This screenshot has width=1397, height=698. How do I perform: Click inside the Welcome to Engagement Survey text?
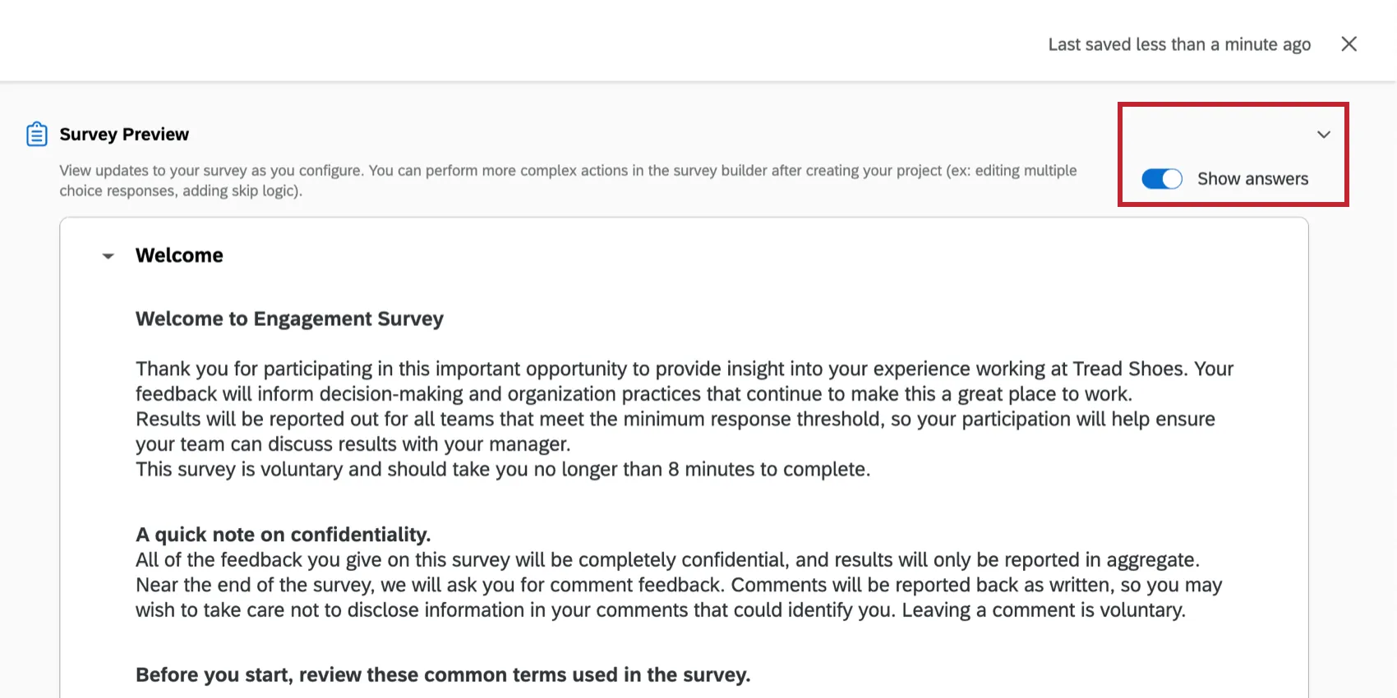click(x=289, y=319)
